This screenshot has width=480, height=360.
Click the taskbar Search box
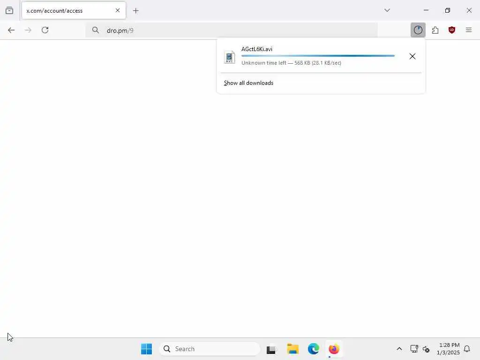[x=210, y=349]
